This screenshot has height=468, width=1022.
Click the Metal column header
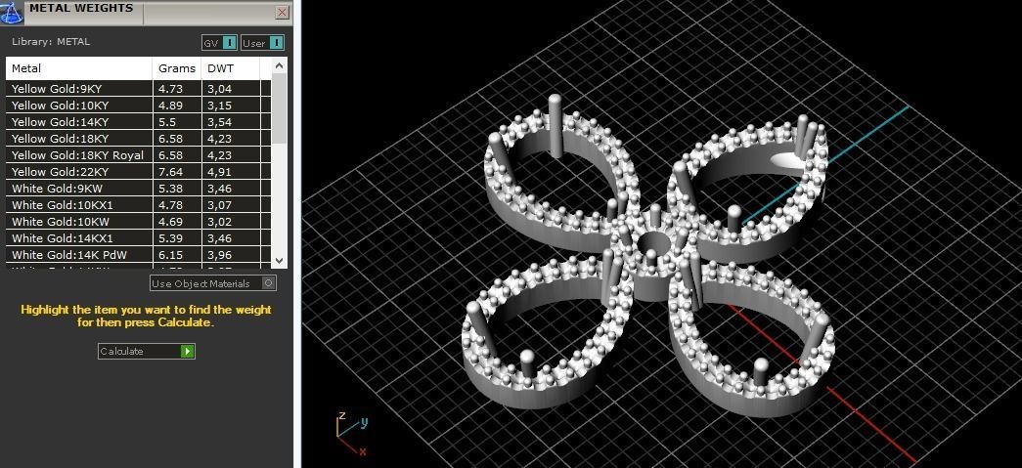click(79, 68)
